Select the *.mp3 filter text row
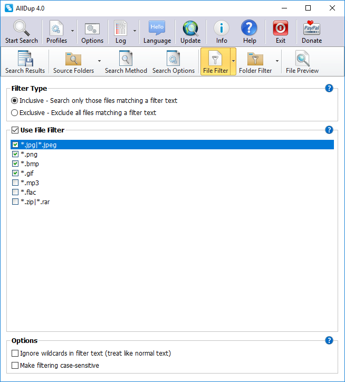Screen dimensions: 345x382 point(30,183)
